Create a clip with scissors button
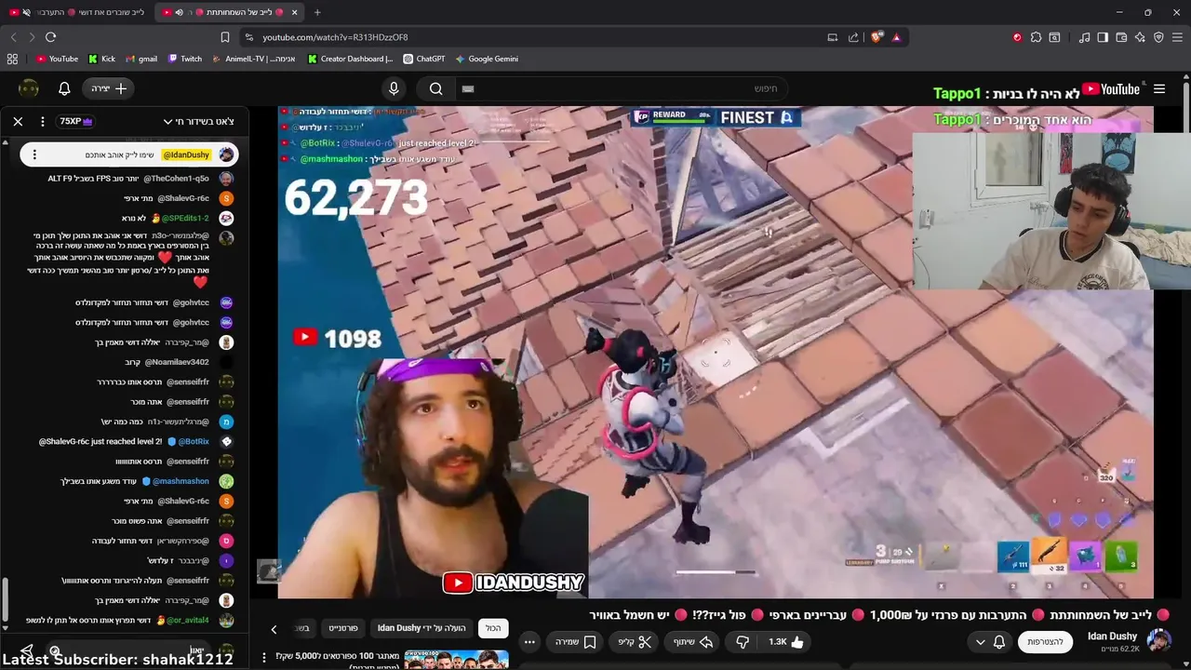This screenshot has height=670, width=1191. (x=636, y=642)
